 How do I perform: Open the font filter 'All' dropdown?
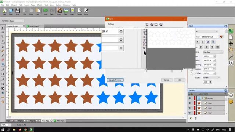coord(206,32)
